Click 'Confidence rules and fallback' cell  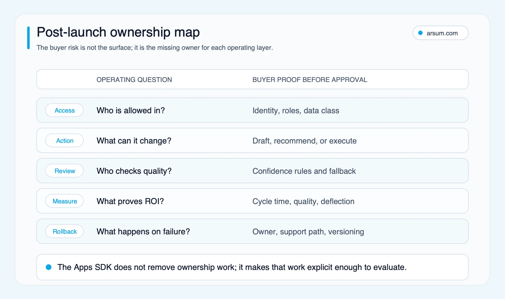pos(304,171)
